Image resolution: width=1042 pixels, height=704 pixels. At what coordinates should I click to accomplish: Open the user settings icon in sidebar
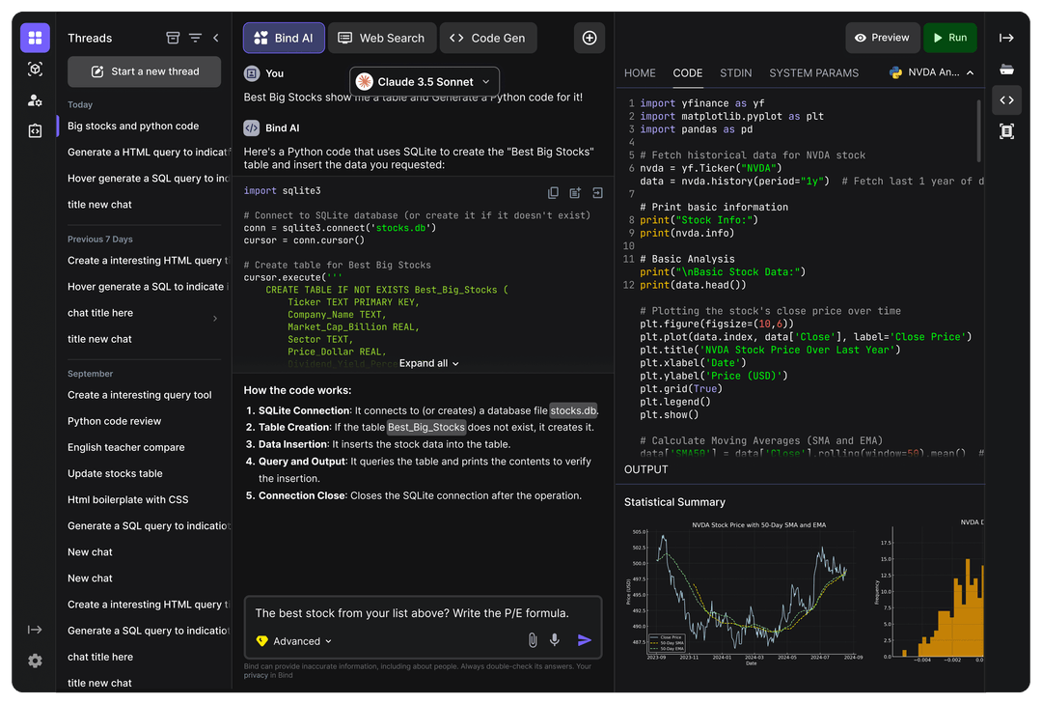coord(36,100)
